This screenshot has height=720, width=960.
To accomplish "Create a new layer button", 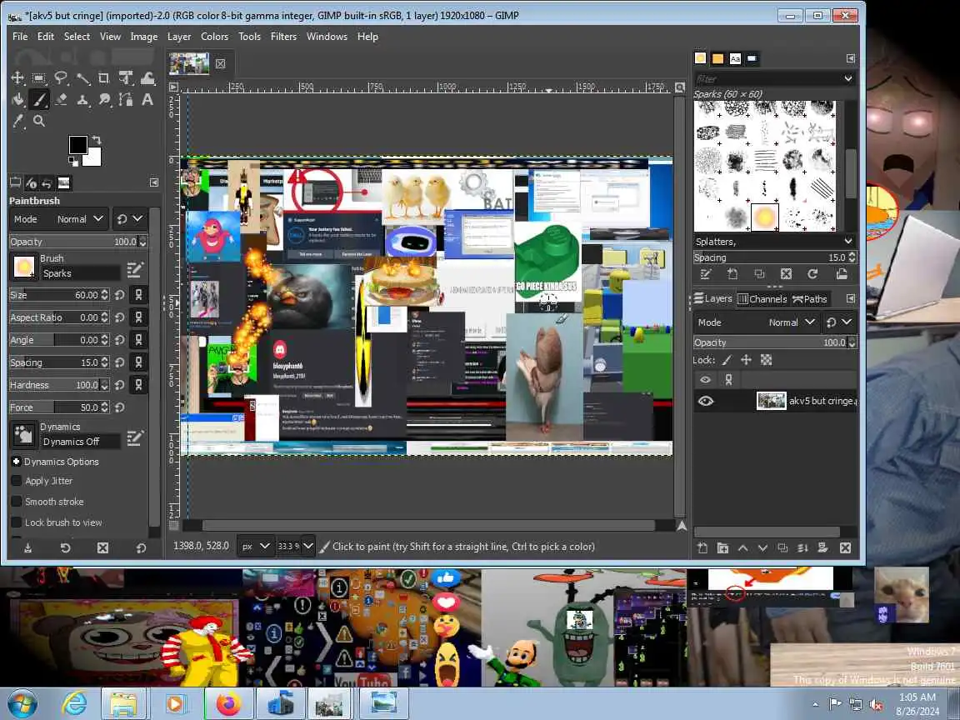I will pyautogui.click(x=702, y=548).
